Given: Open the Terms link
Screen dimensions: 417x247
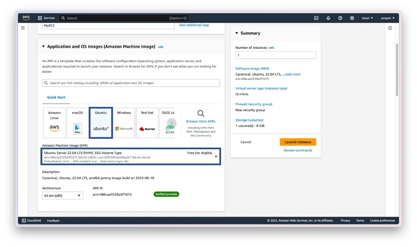Looking at the screenshot, I should (x=360, y=221).
